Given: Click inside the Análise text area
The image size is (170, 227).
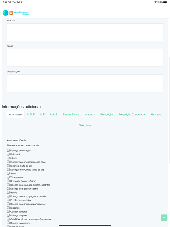Looking at the screenshot, I should (x=85, y=32).
